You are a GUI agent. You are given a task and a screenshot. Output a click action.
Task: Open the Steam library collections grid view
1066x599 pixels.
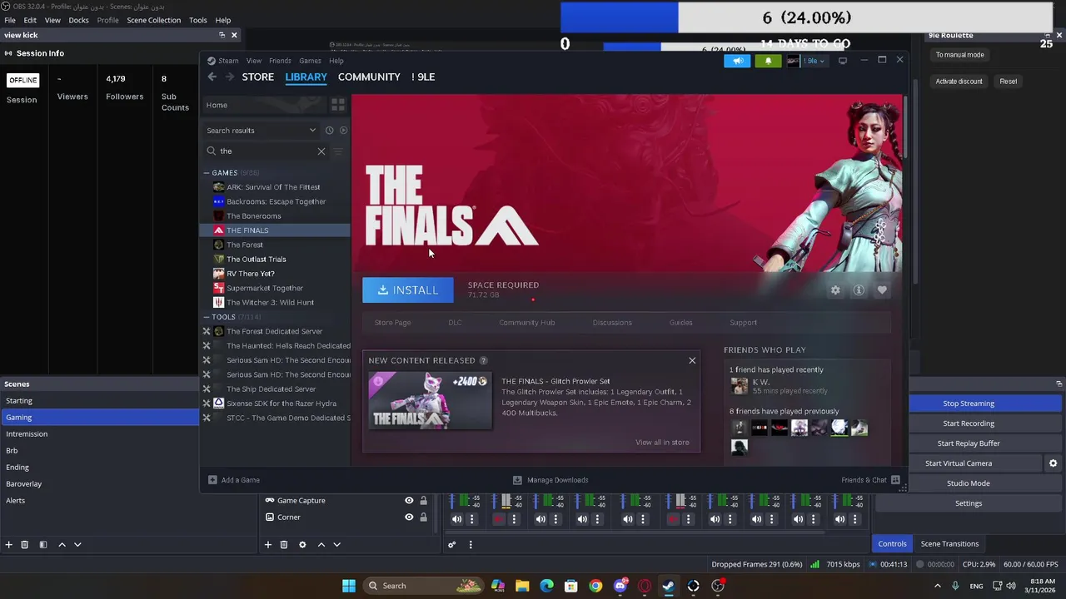coord(338,105)
